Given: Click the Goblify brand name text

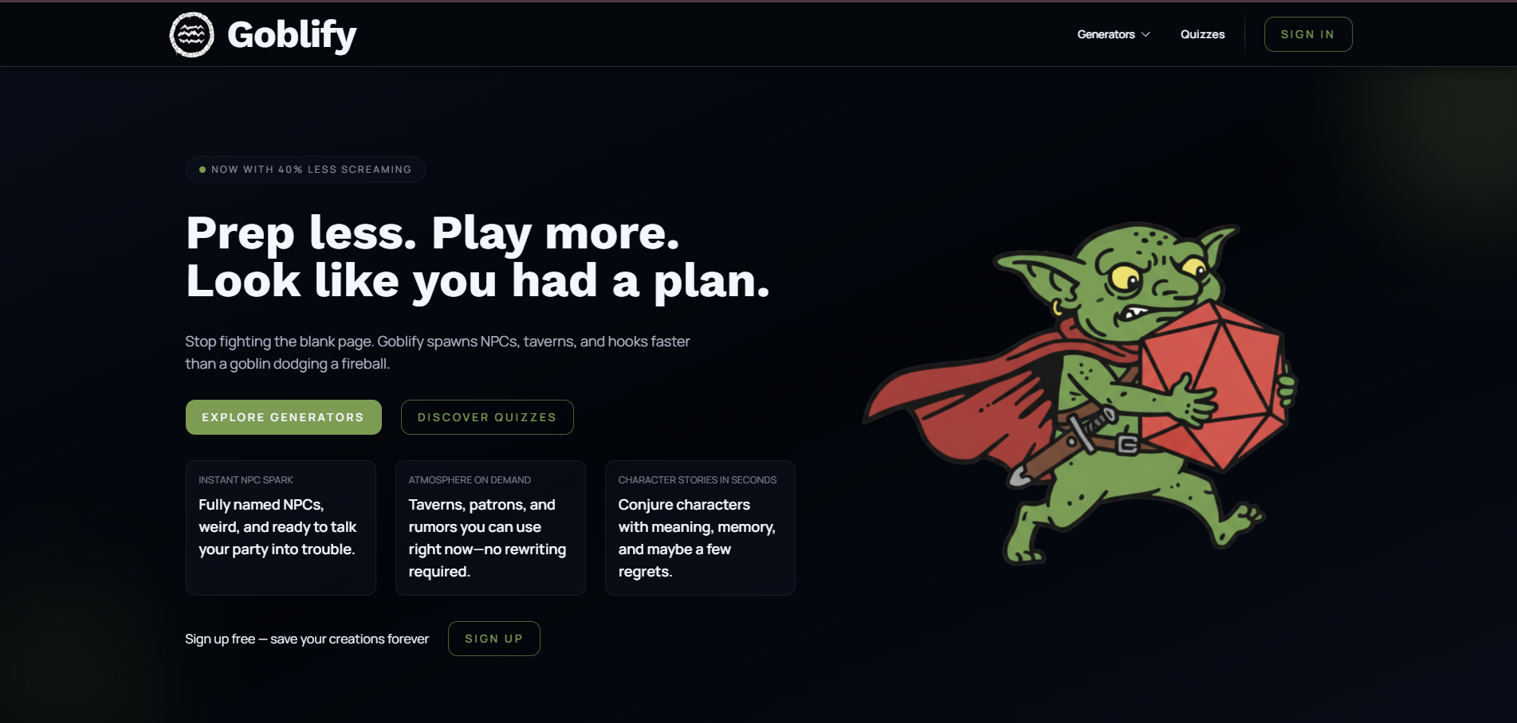Looking at the screenshot, I should [292, 35].
